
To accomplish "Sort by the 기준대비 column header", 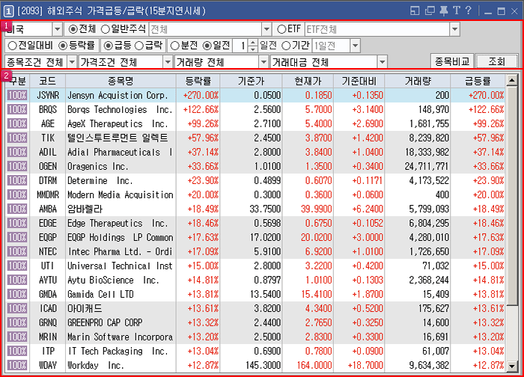I will click(x=359, y=81).
